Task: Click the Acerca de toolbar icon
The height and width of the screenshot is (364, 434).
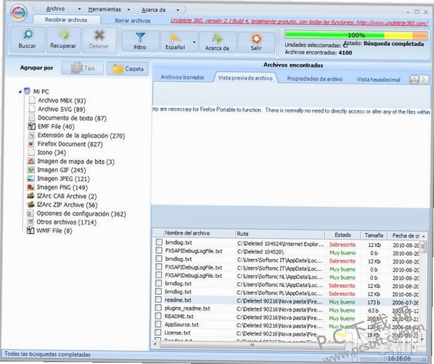Action: (217, 38)
